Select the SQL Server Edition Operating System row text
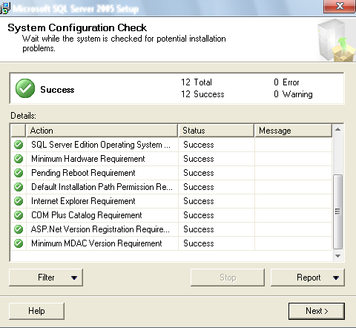Viewport: 356px width, 328px height. [101, 145]
